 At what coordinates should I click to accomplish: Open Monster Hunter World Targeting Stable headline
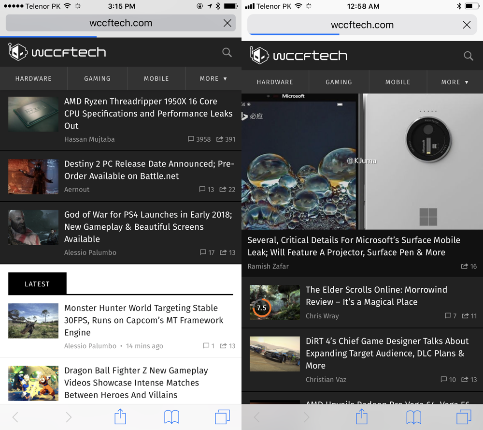[144, 320]
